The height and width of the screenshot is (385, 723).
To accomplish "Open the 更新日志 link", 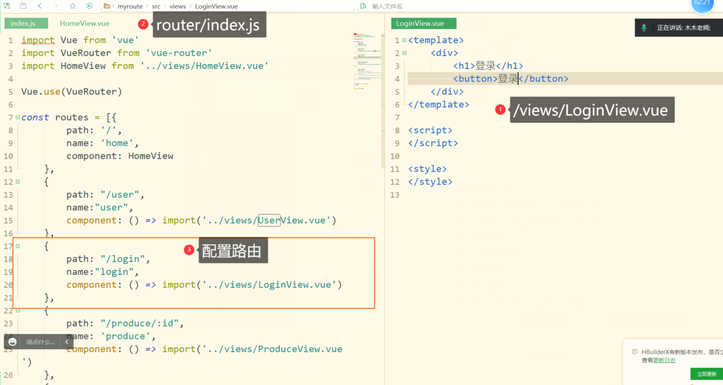I will [664, 360].
